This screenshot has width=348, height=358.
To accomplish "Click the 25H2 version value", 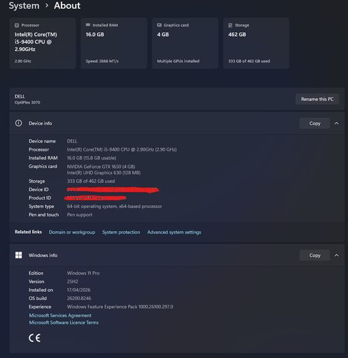I will coord(72,282).
